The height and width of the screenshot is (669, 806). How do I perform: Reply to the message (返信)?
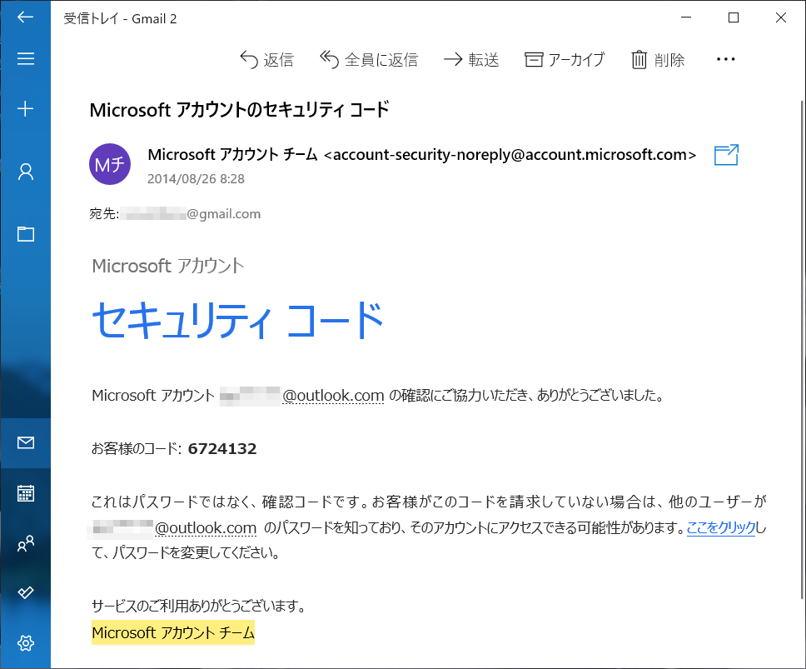pos(266,60)
